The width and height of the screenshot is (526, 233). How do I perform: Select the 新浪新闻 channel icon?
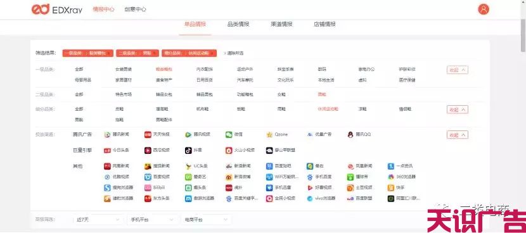[229, 167]
